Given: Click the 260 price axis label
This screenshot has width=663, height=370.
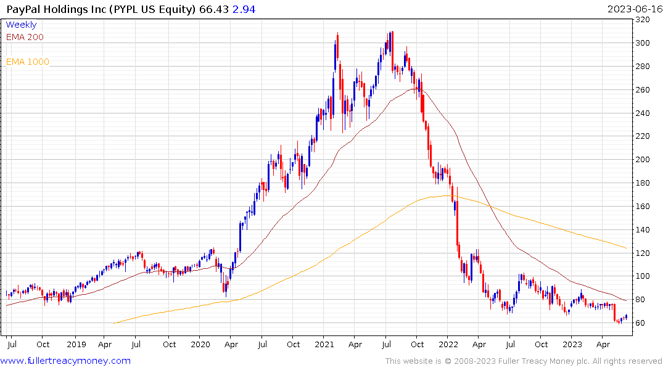Looking at the screenshot, I should click(x=643, y=89).
